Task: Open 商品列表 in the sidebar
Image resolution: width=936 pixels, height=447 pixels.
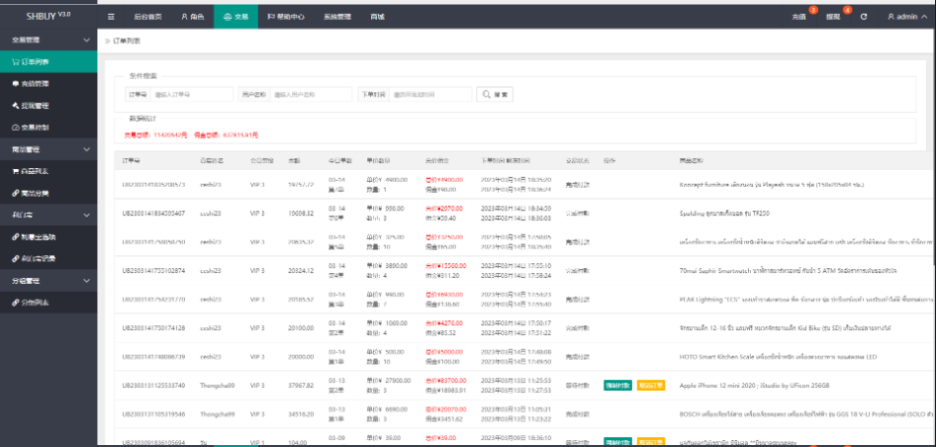Action: (x=48, y=171)
